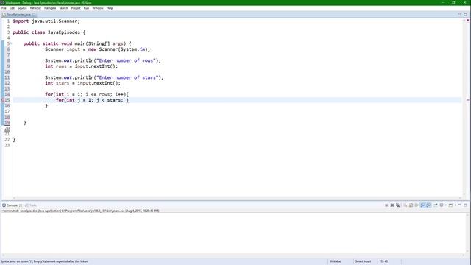
Task: Open the Help menu
Action: (110, 8)
